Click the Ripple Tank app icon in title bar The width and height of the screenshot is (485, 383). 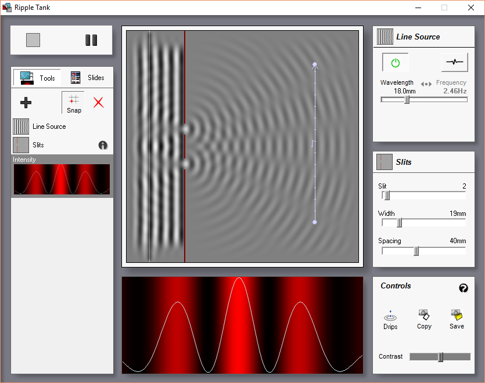tap(7, 8)
